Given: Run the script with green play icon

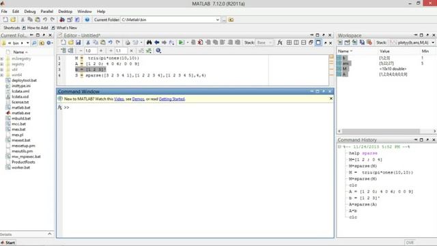Looking at the screenshot, I should pos(181,42).
